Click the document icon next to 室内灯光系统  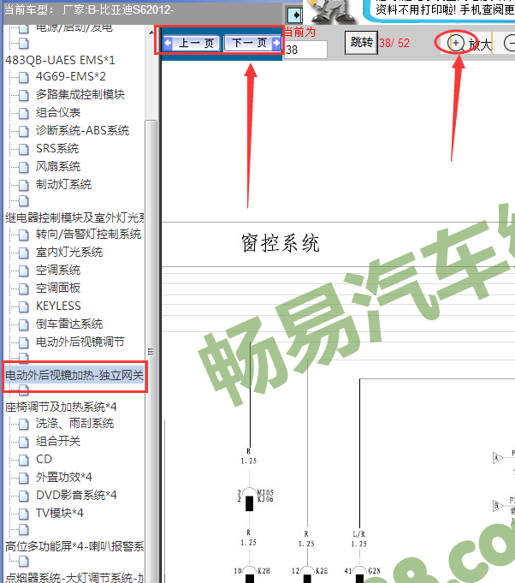click(24, 253)
